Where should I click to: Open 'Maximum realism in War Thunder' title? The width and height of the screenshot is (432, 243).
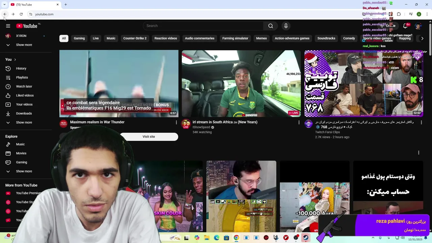(x=97, y=122)
